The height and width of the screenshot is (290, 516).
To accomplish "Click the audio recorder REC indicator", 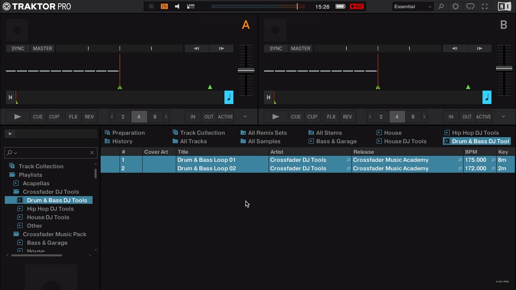I will (x=356, y=6).
